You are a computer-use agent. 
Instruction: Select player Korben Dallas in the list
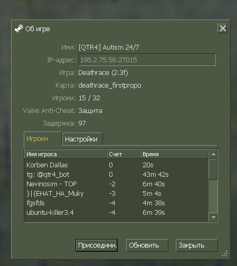click(116, 165)
